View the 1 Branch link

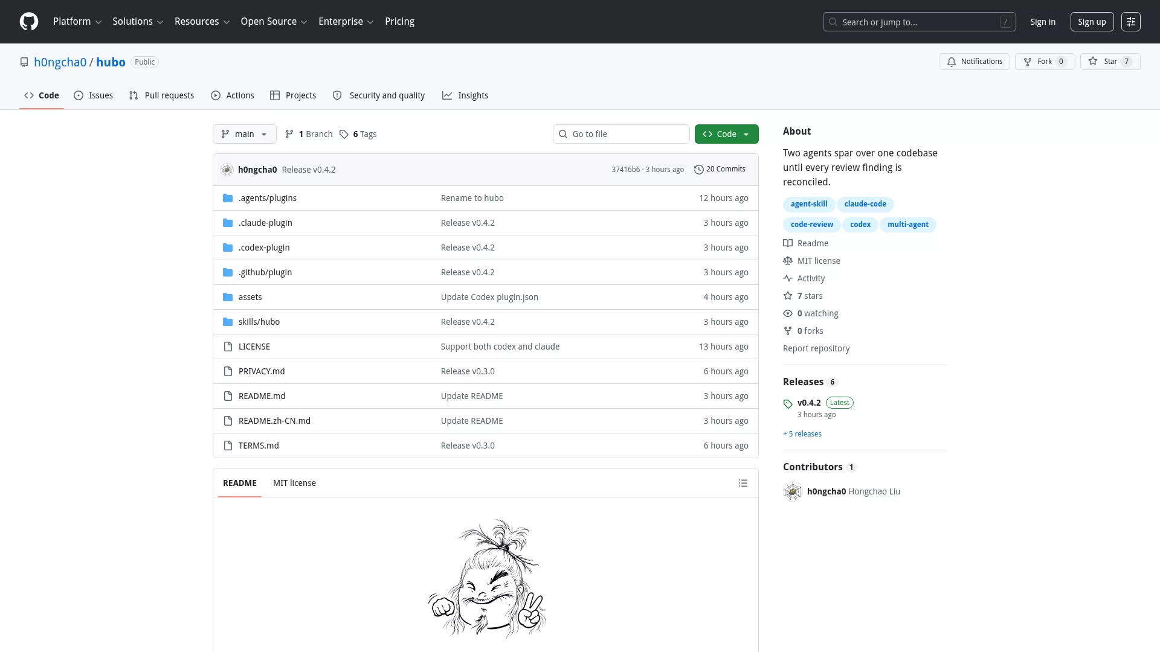309,134
